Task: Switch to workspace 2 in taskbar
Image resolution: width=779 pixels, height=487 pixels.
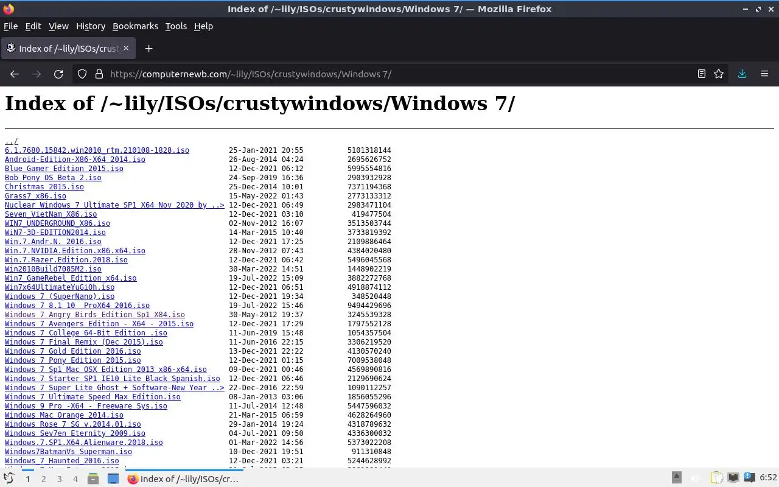Action: tap(43, 479)
